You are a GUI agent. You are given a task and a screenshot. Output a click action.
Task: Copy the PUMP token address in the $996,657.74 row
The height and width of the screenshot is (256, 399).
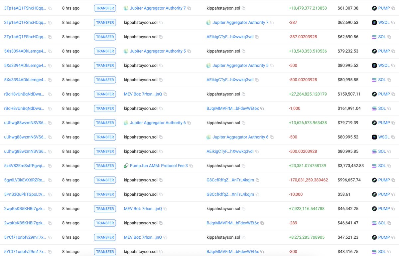tap(393, 180)
